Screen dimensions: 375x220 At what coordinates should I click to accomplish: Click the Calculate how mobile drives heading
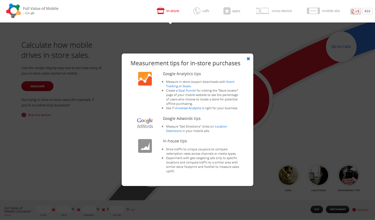pos(57,50)
